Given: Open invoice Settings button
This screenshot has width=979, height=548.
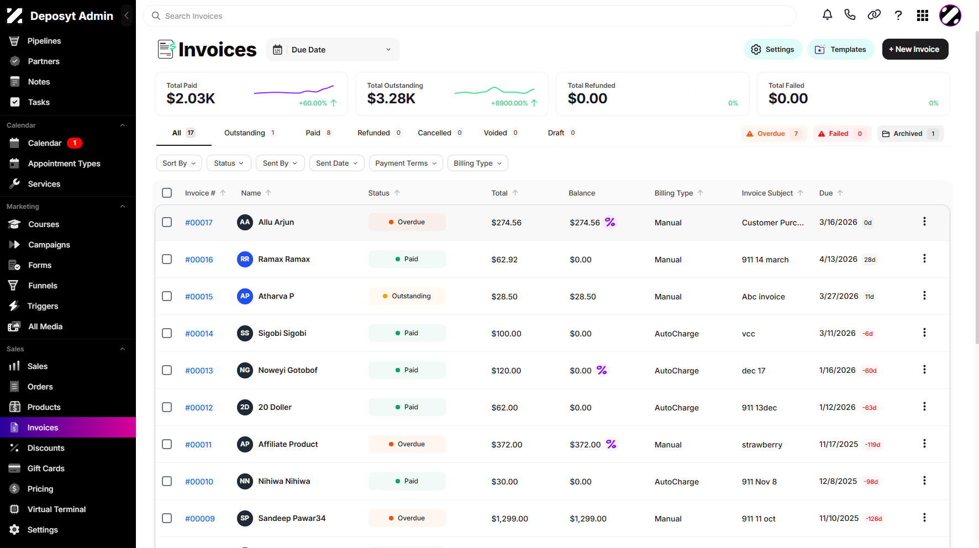Looking at the screenshot, I should tap(773, 49).
